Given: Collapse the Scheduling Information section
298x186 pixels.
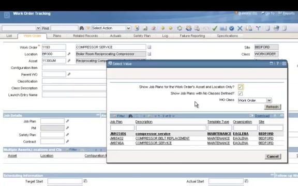Looking at the screenshot, I should pyautogui.click(x=272, y=175).
